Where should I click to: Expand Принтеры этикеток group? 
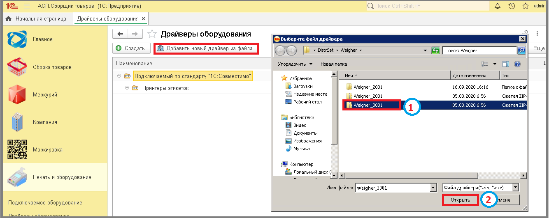click(127, 88)
